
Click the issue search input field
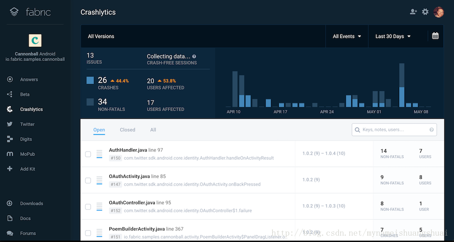click(x=393, y=130)
